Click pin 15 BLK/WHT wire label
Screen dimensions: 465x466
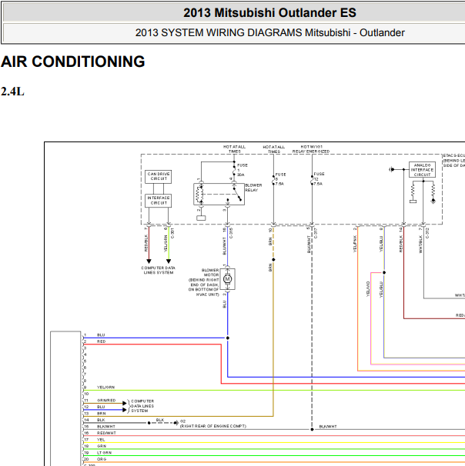106,427
